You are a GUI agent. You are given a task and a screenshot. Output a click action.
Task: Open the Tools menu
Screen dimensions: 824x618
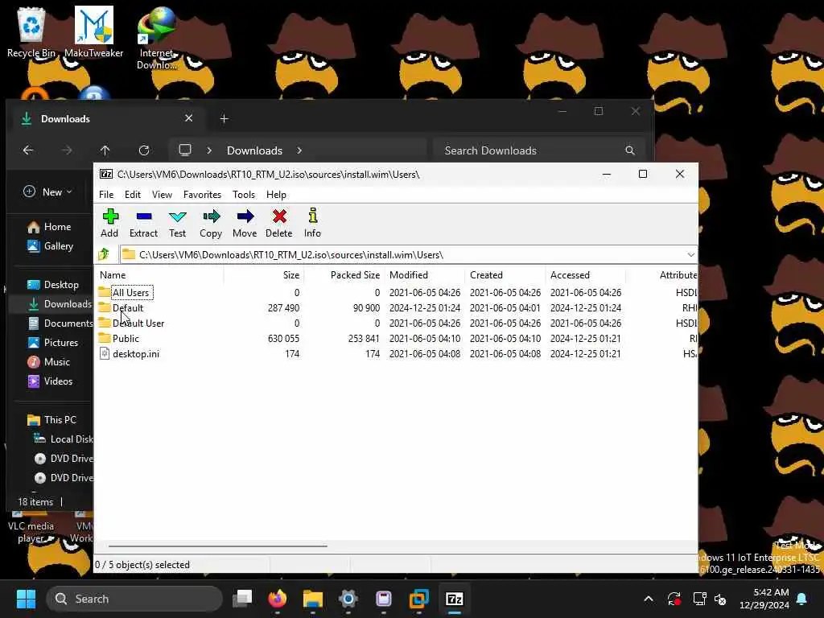click(244, 195)
